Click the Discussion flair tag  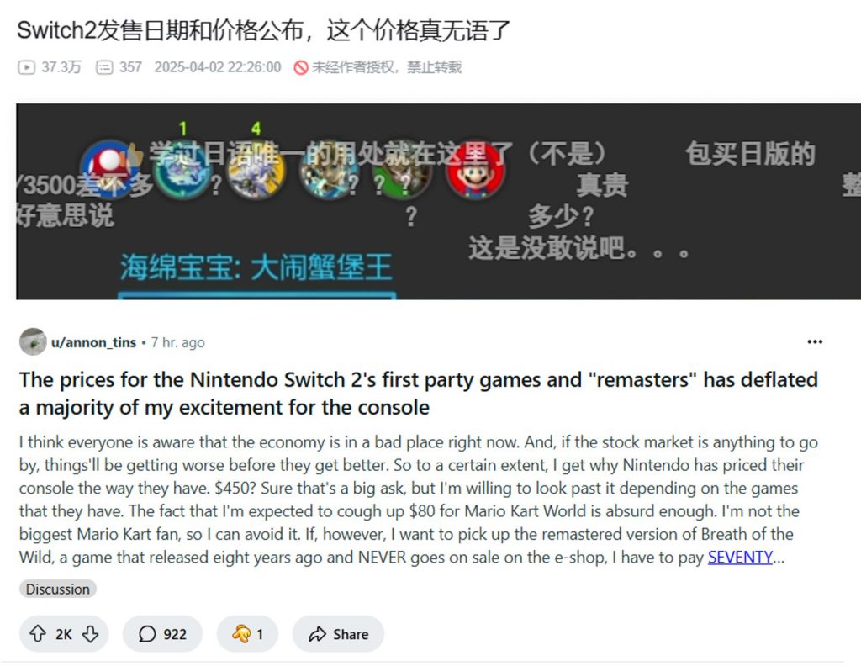click(58, 589)
